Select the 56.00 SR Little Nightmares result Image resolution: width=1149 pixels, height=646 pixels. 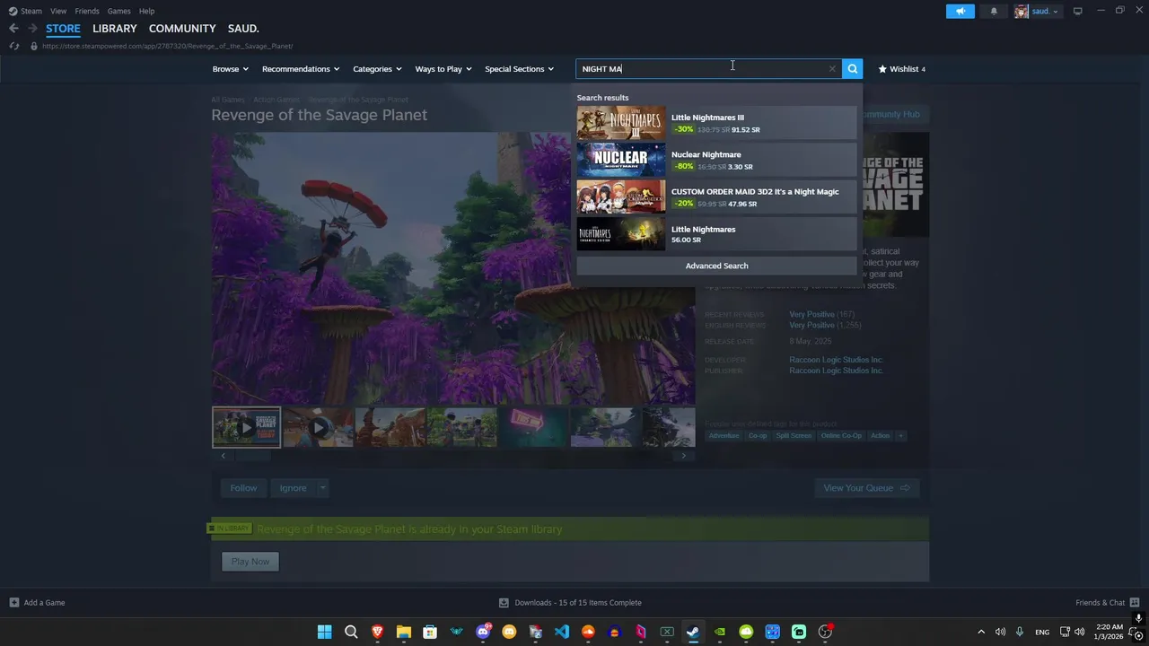(x=716, y=234)
